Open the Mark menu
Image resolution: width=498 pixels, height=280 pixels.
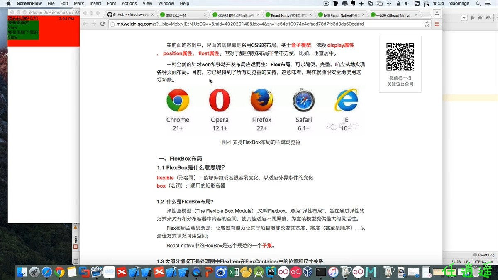[79, 3]
